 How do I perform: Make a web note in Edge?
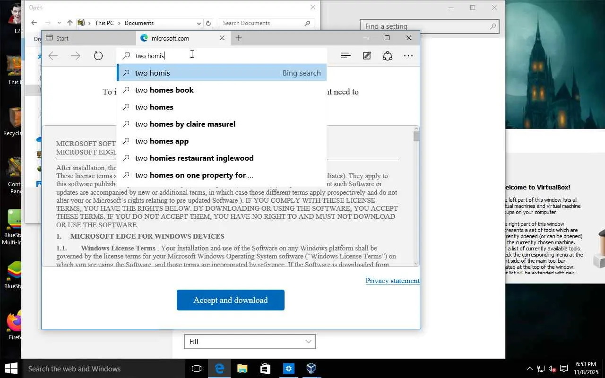[x=367, y=56]
